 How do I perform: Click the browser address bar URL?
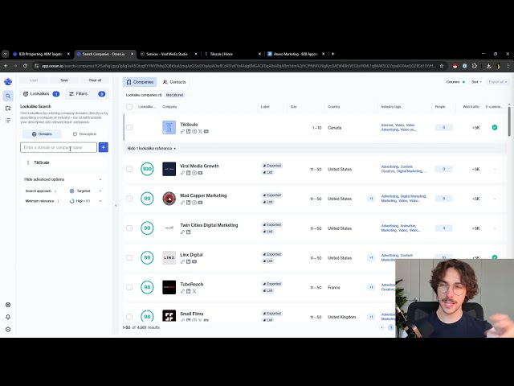pos(239,66)
